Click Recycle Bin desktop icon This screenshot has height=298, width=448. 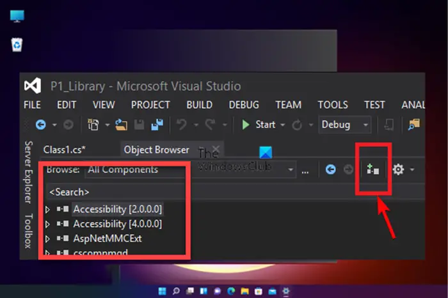[x=17, y=45]
